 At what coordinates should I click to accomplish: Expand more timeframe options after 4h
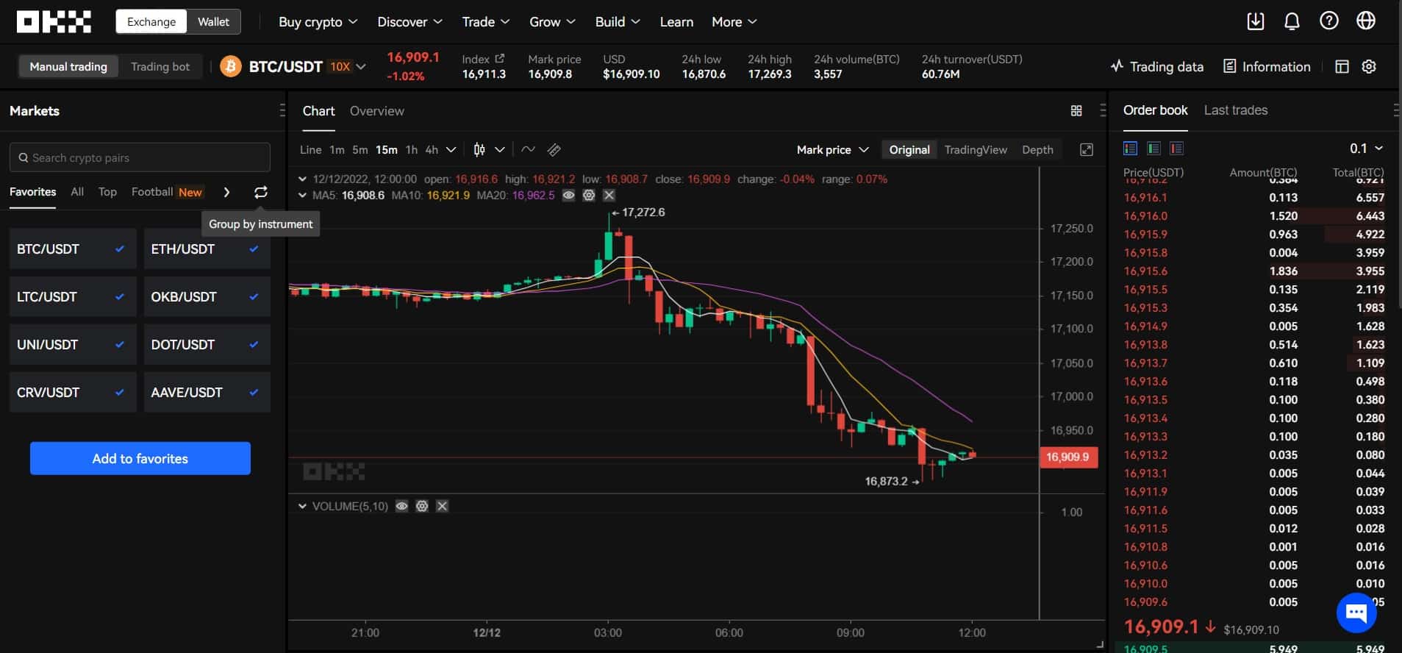pos(451,150)
